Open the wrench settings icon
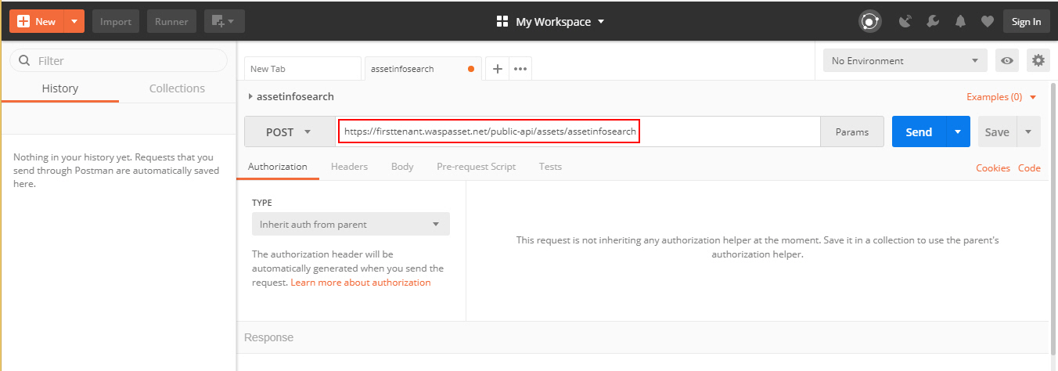 933,22
